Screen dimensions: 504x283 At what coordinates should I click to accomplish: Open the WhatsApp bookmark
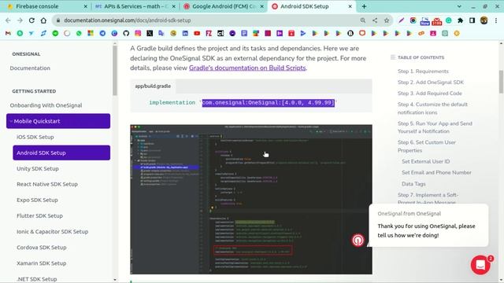pyautogui.click(x=79, y=33)
